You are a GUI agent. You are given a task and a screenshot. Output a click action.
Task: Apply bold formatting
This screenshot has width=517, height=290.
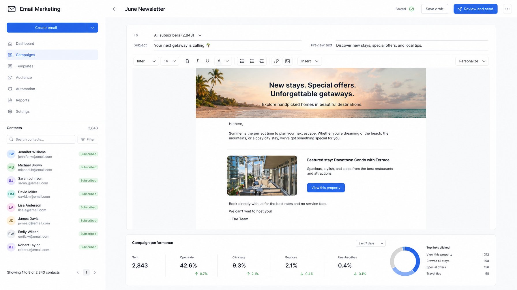(187, 61)
